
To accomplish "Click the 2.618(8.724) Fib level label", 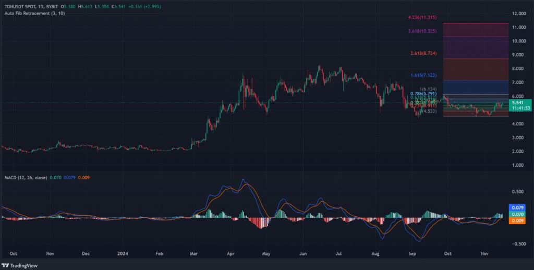I will (x=423, y=54).
